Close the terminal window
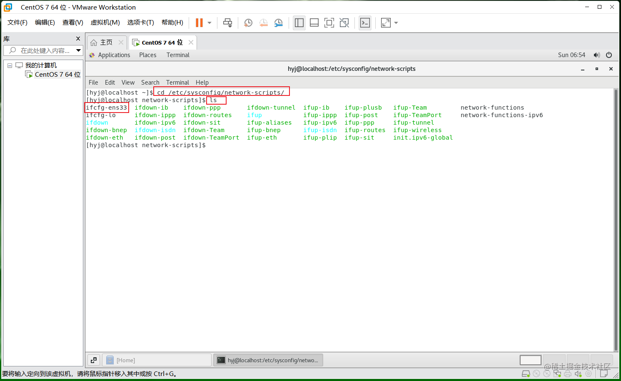Image resolution: width=621 pixels, height=381 pixels. point(611,69)
